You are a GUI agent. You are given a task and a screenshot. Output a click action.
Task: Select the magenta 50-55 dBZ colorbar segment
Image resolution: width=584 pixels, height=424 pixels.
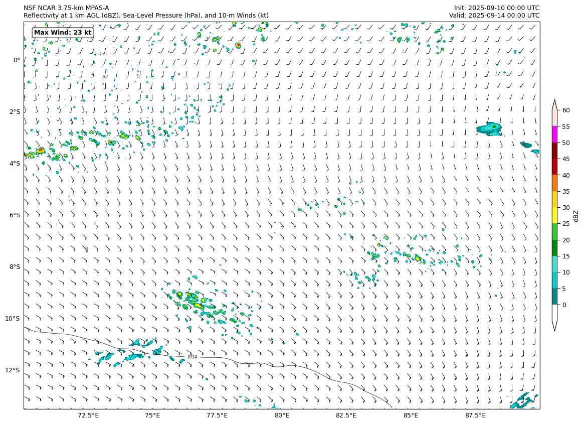(x=555, y=134)
